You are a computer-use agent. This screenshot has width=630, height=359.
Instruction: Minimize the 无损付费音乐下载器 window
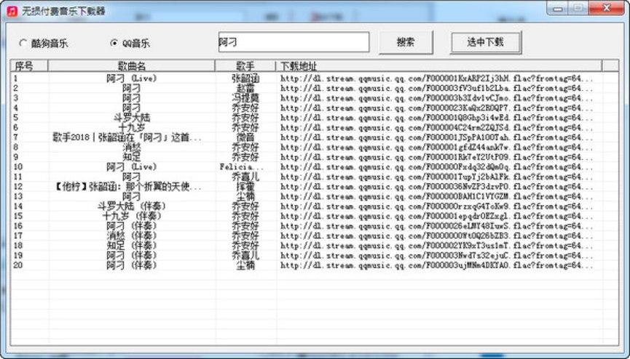(557, 8)
